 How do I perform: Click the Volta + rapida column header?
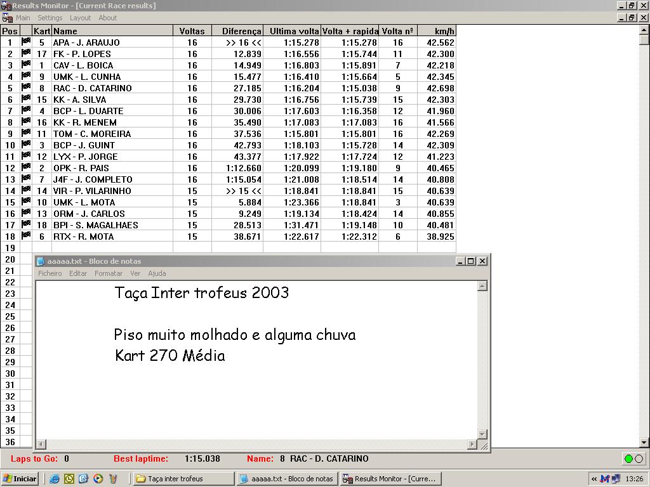tap(350, 30)
